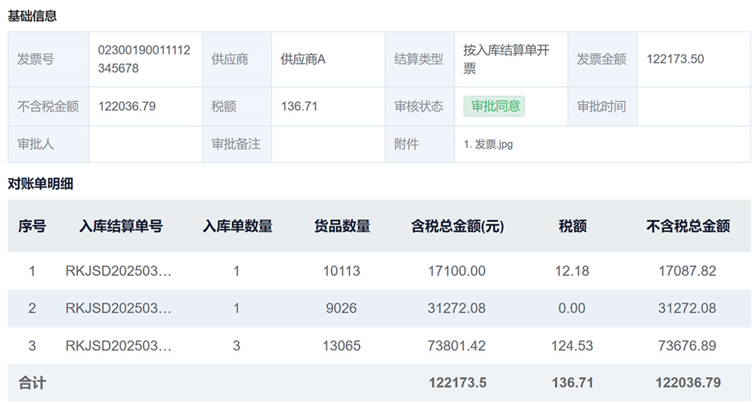Viewport: 756px width, 404px height.
Task: Click the 审批同意 status tag
Action: 494,106
